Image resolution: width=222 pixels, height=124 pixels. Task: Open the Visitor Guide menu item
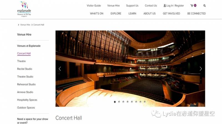94,6
